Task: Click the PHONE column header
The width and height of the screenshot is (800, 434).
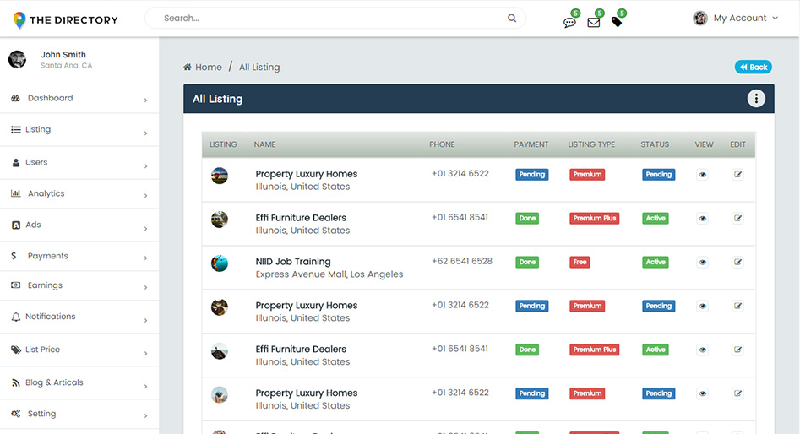Action: click(442, 144)
